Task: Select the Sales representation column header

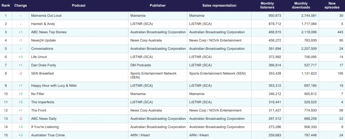Action: [219, 5]
